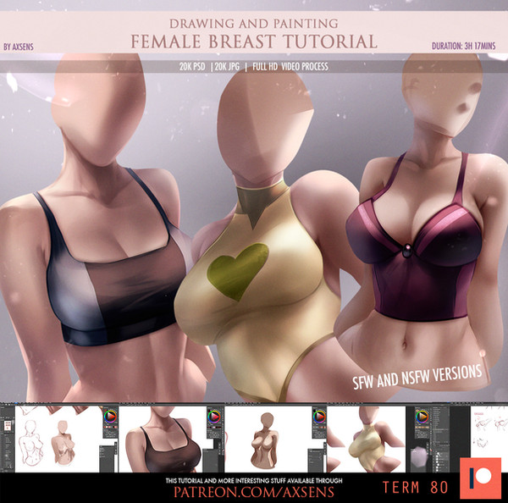508x503 pixels.
Task: Open the pink sketch notes thumbnail
Action: tap(489, 433)
